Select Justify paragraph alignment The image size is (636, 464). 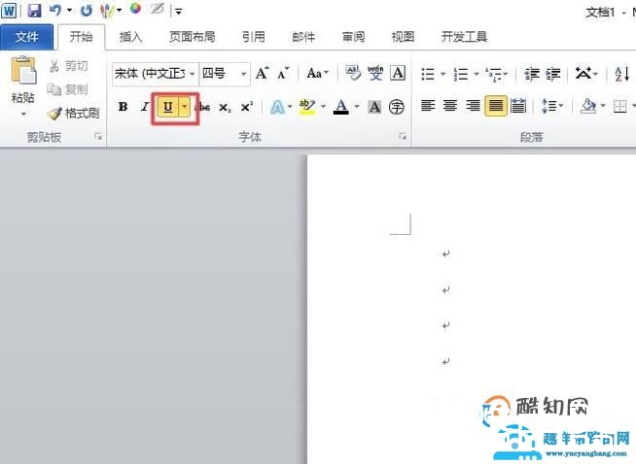tap(496, 106)
